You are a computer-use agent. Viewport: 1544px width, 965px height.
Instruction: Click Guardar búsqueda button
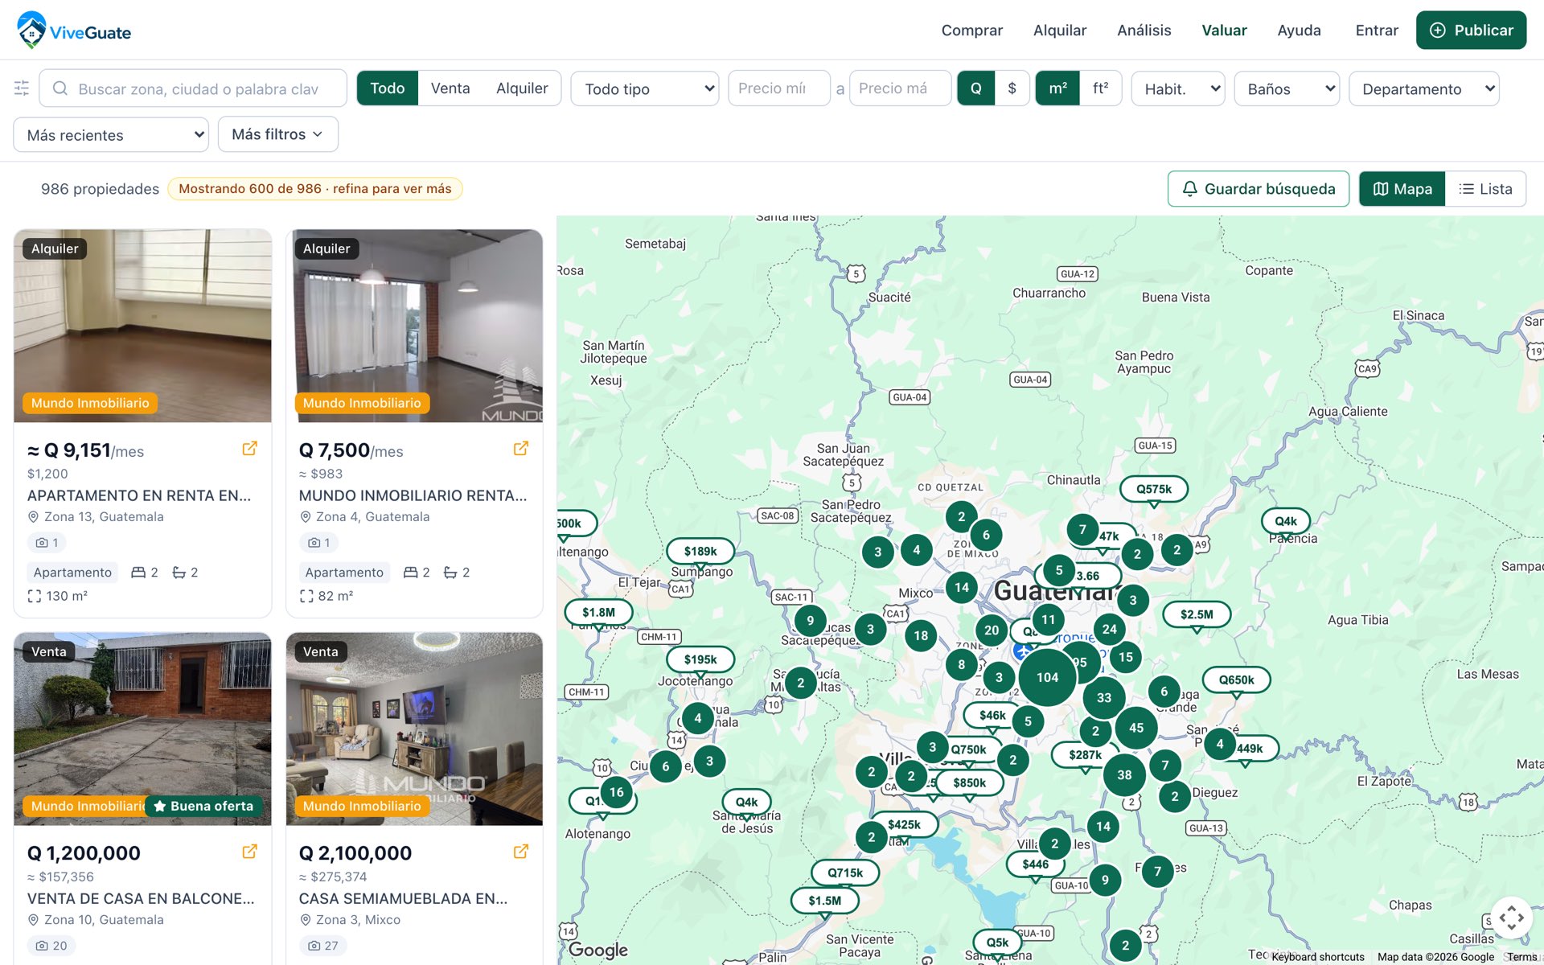click(x=1259, y=189)
